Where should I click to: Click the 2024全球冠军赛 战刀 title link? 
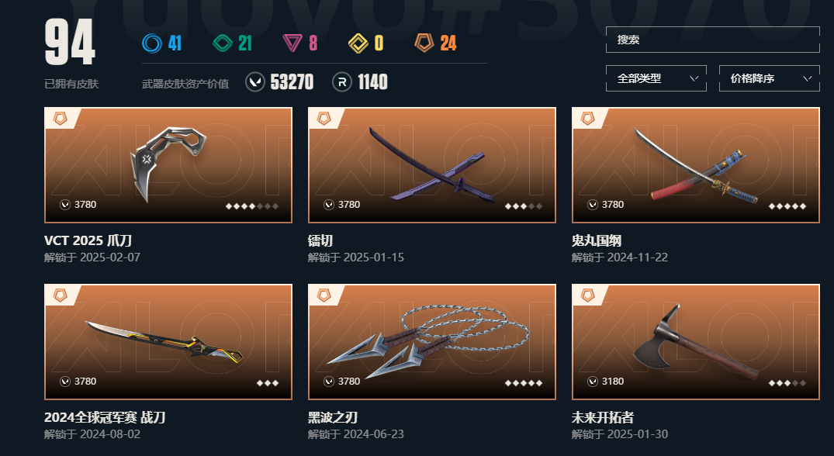pos(105,418)
